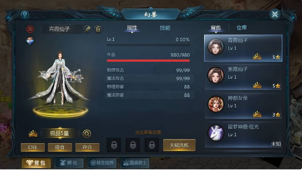
Task: Click the 喂食 button
Action: 60,147
